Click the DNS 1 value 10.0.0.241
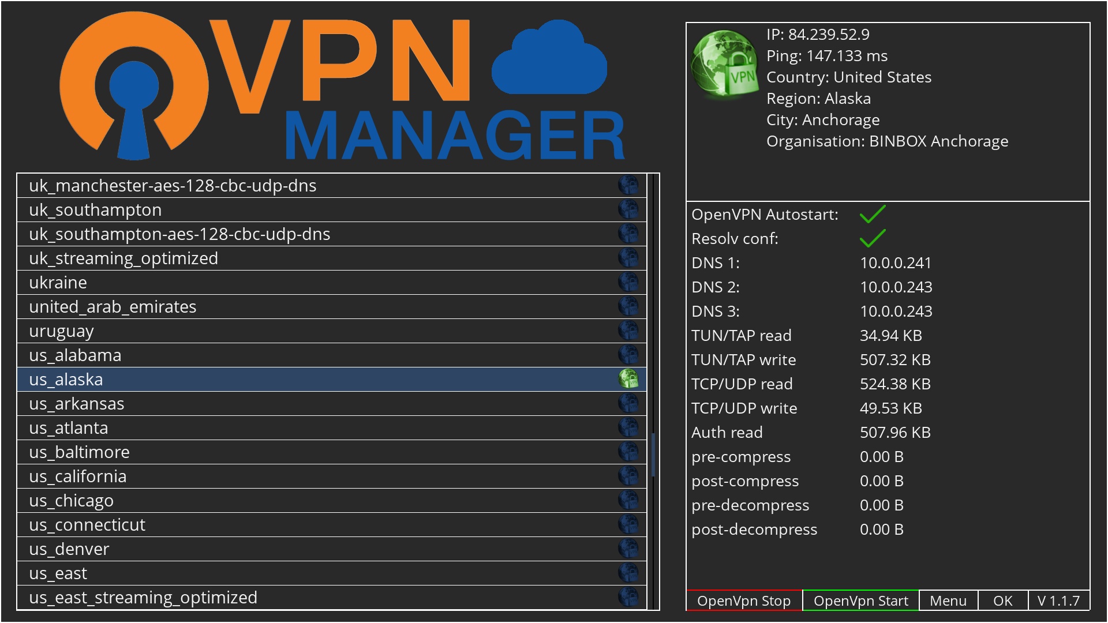 pyautogui.click(x=896, y=262)
